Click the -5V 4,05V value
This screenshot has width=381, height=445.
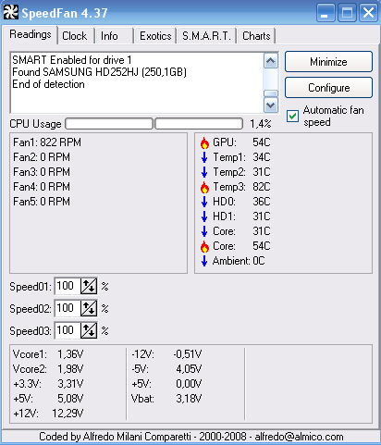[x=189, y=369]
